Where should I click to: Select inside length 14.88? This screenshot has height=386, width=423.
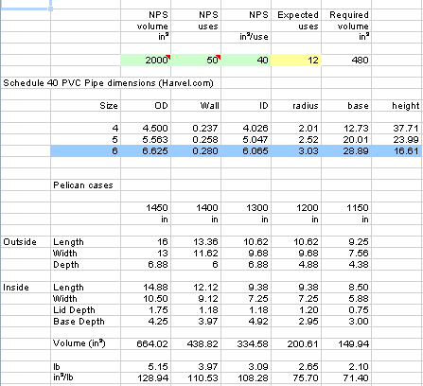(155, 288)
